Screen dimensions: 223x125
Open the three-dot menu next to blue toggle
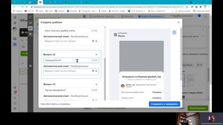pyautogui.click(x=205, y=16)
